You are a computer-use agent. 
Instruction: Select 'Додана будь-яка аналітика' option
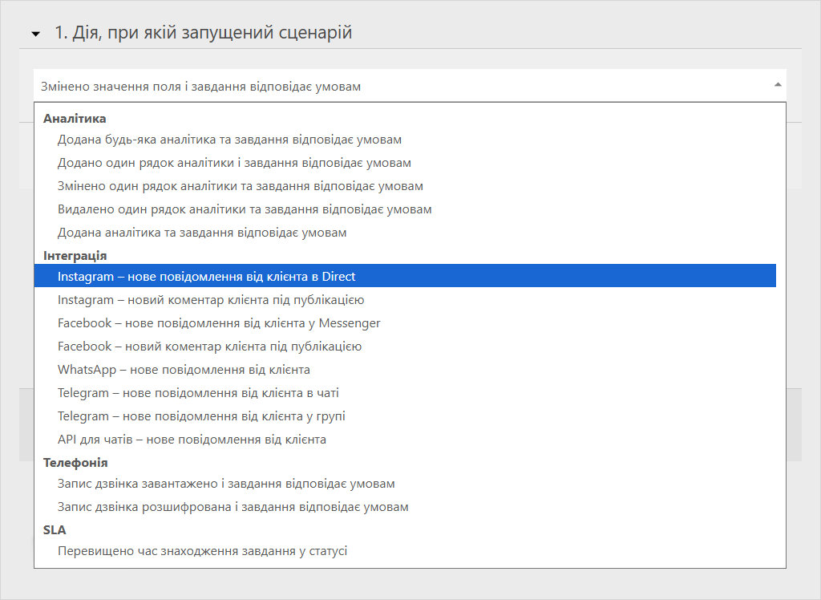229,140
